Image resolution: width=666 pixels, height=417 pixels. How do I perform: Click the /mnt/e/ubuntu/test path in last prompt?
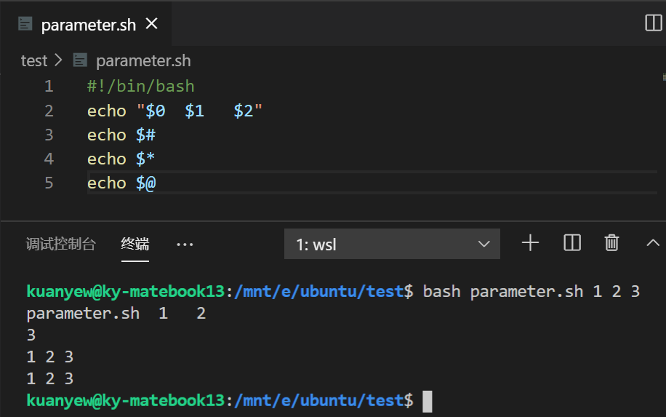(x=318, y=400)
